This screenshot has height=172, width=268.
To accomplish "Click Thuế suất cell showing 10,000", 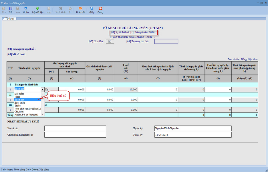I will pos(126,90).
